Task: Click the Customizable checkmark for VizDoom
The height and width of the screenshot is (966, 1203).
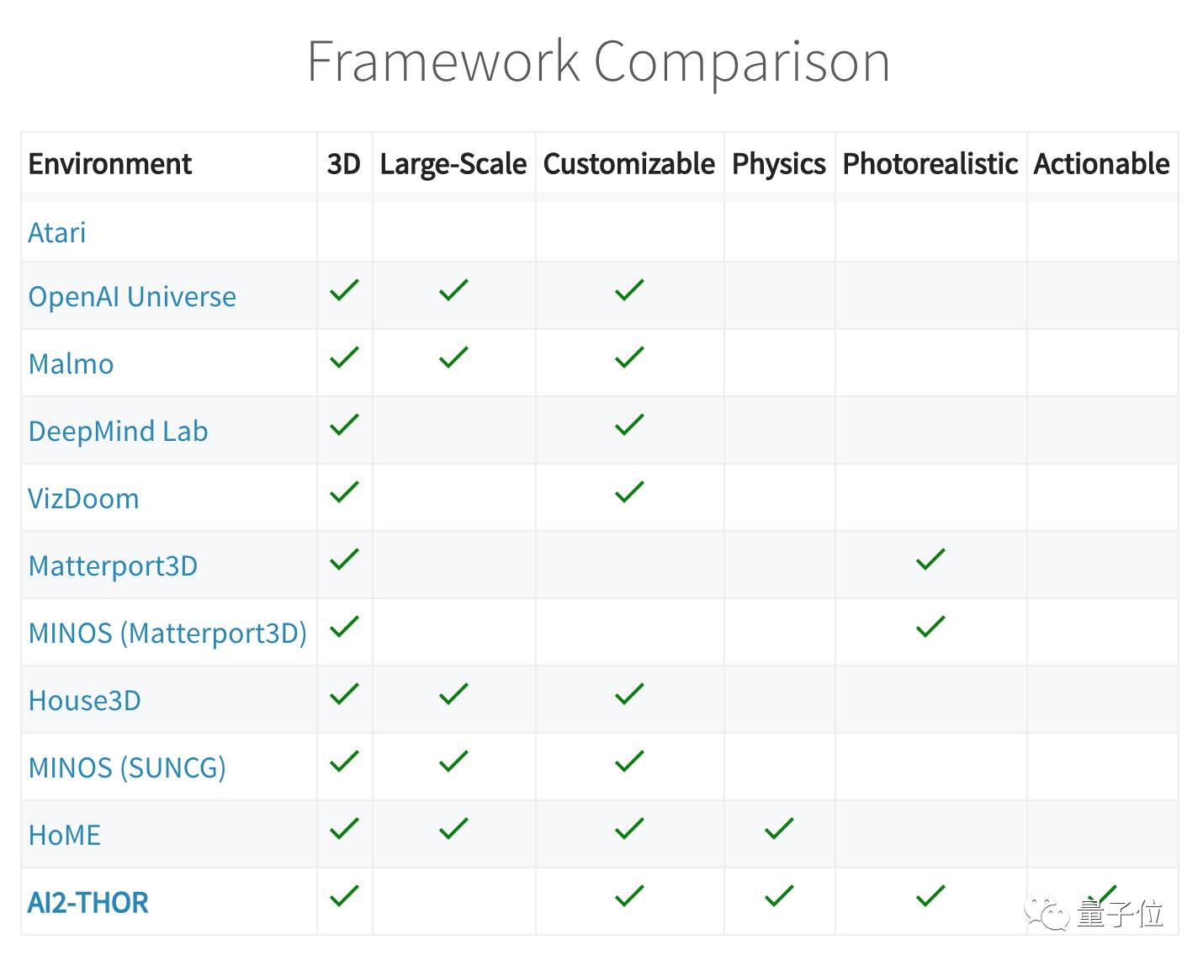Action: point(629,492)
